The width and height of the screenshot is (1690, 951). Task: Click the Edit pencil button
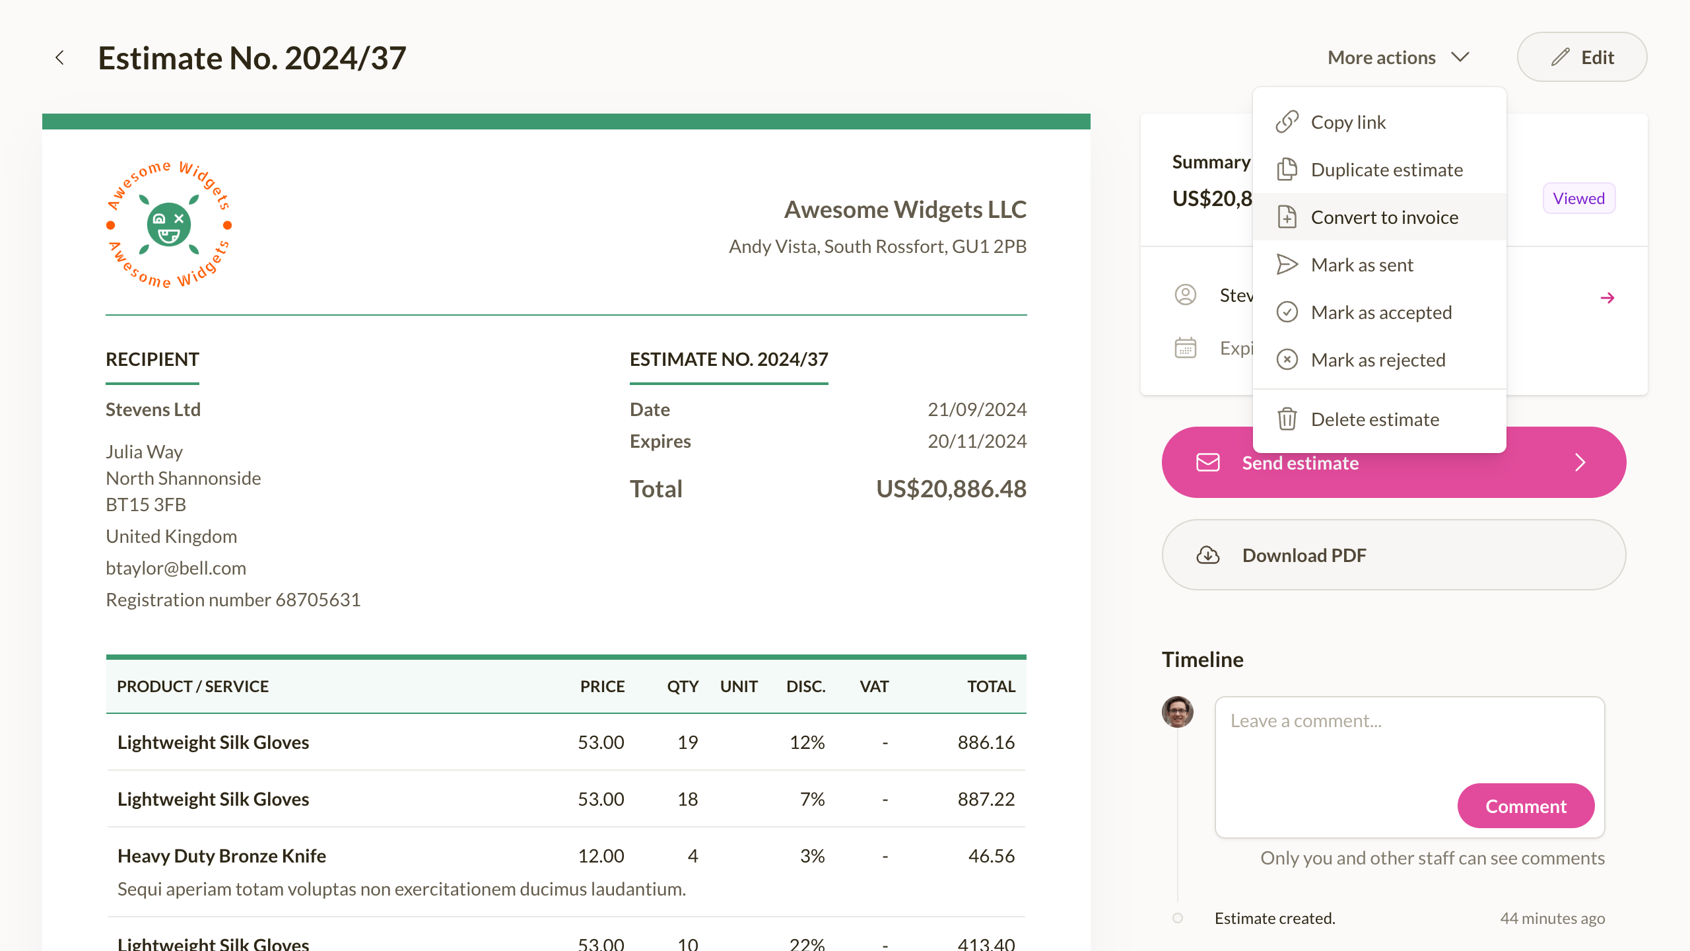pos(1582,55)
